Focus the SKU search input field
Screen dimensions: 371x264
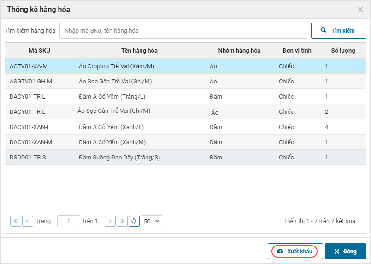pos(183,31)
